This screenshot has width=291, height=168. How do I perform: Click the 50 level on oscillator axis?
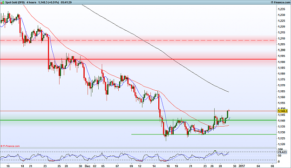click(280, 156)
